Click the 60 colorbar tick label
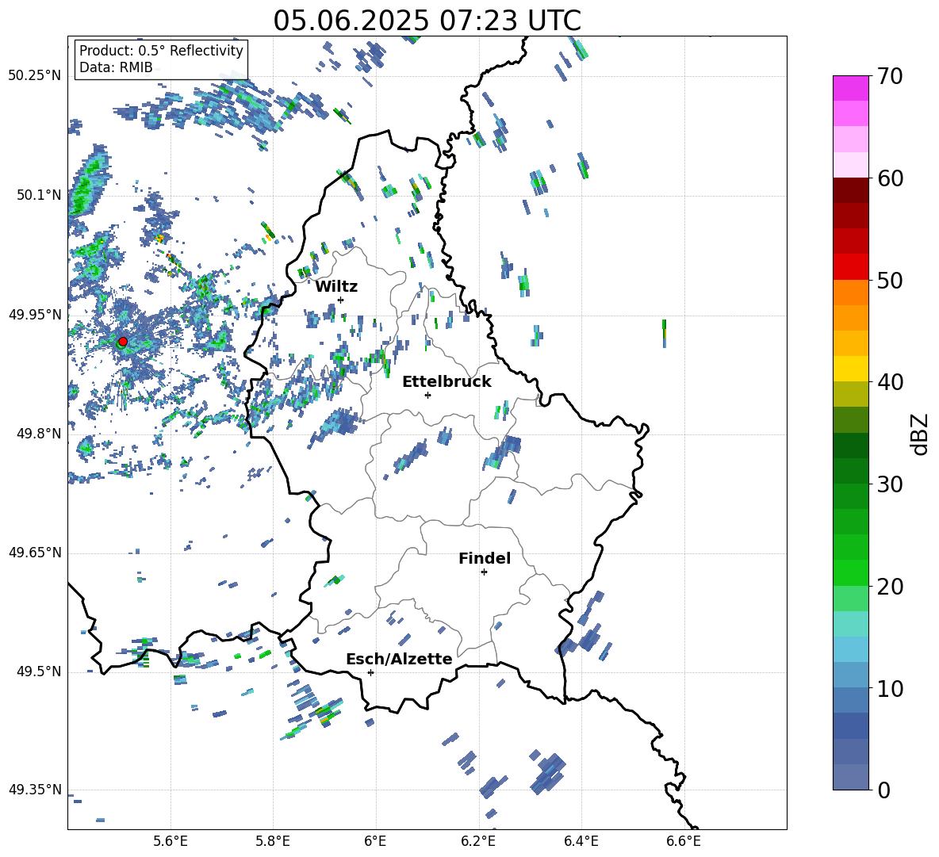939x857 pixels. pos(890,178)
